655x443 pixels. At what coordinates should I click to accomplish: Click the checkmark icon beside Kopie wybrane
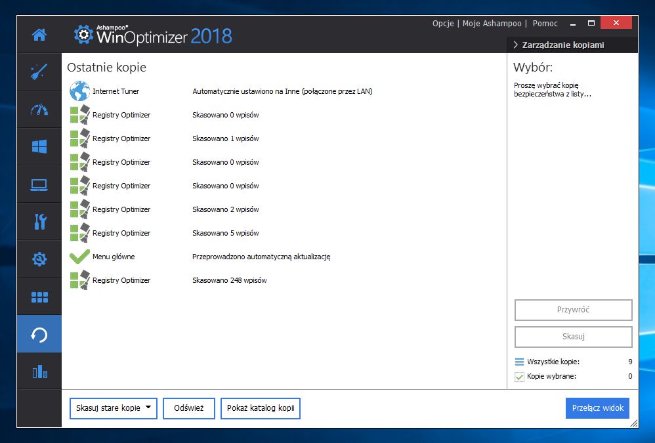(x=519, y=376)
